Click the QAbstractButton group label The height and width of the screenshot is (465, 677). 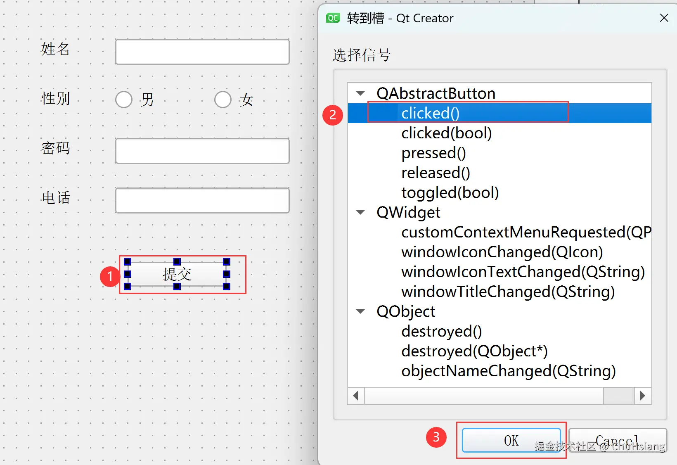[436, 93]
